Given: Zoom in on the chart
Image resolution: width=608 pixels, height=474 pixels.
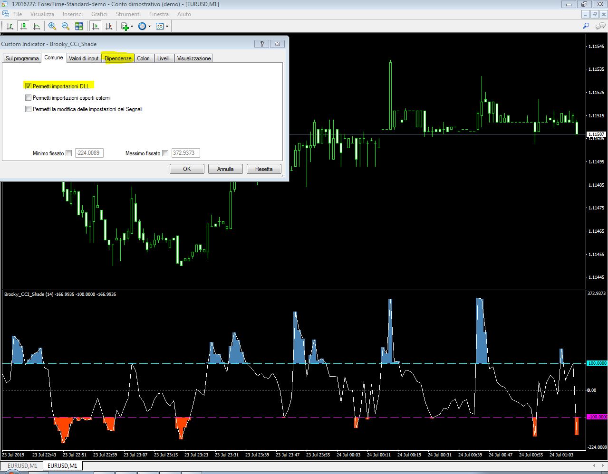Looking at the screenshot, I should pos(52,26).
